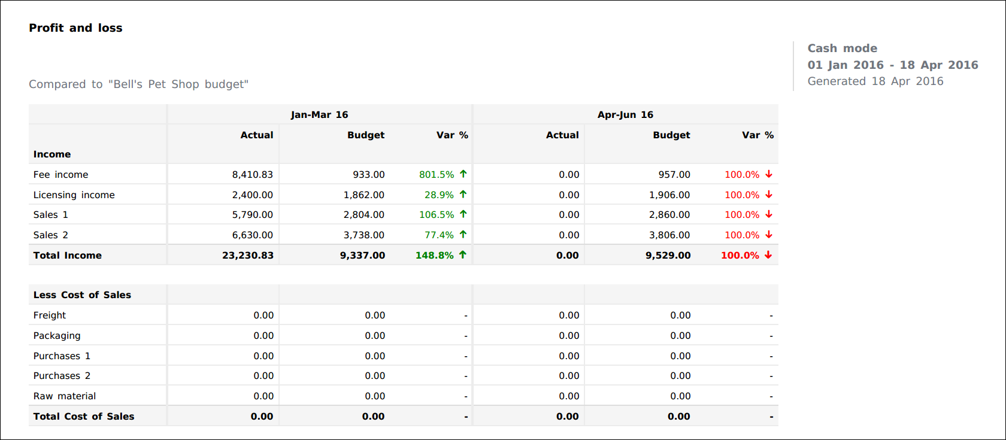The height and width of the screenshot is (440, 1006).
Task: Click green up arrow next to Sales 2 77.4%
Action: (463, 235)
